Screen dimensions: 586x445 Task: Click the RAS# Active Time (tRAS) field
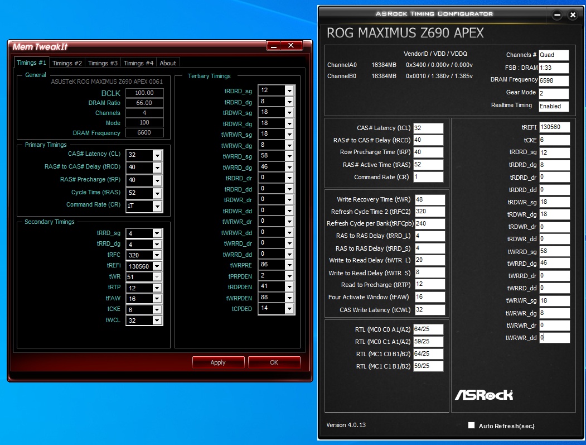point(428,165)
